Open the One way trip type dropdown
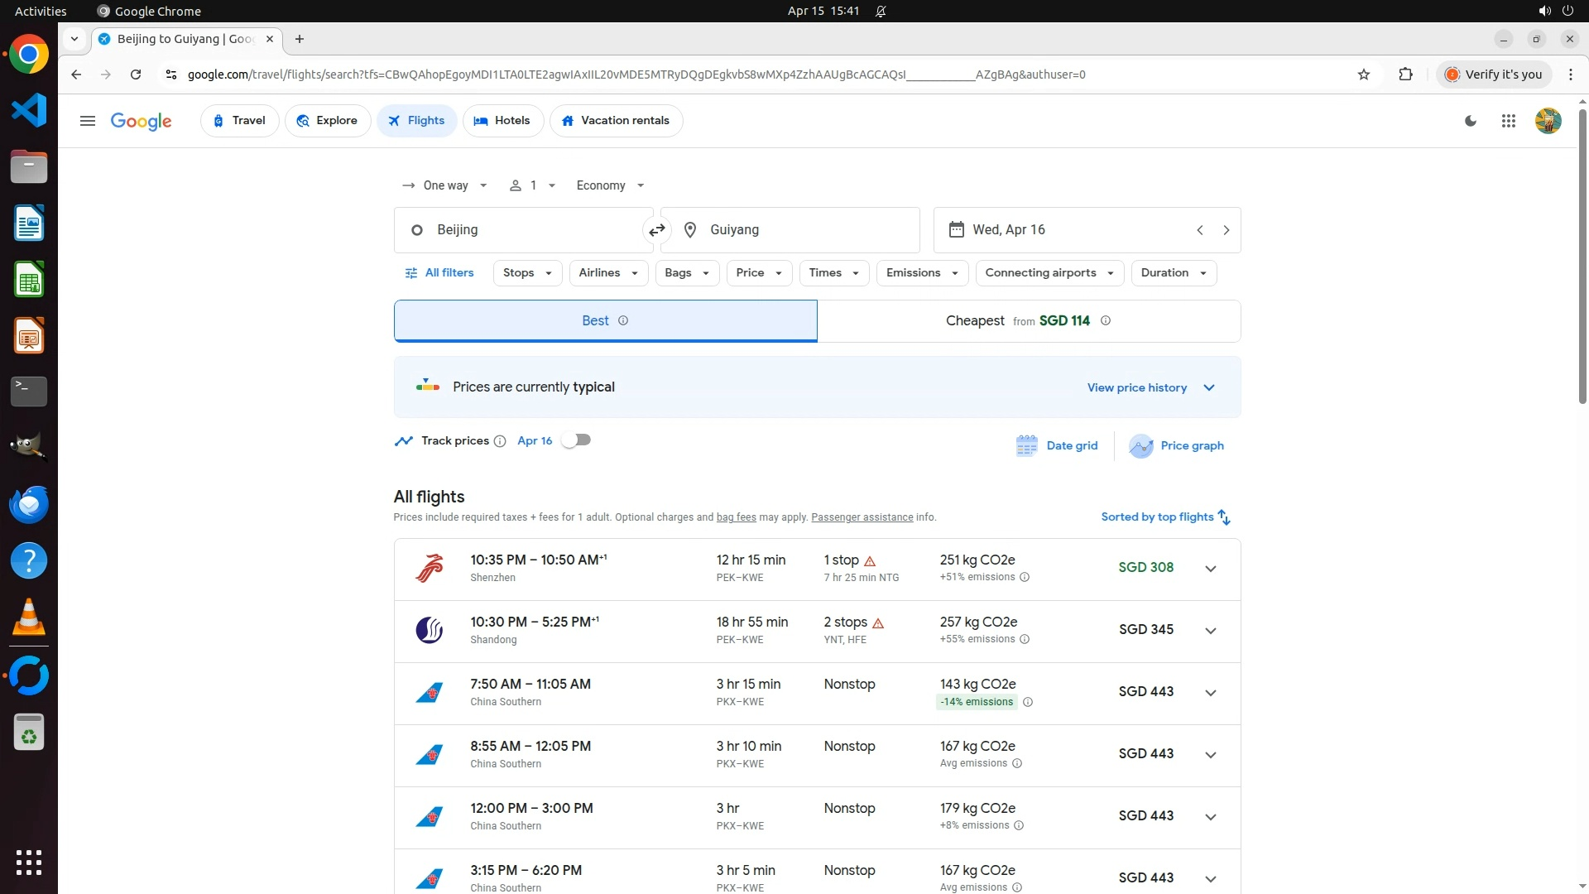Viewport: 1589px width, 894px height. (445, 185)
